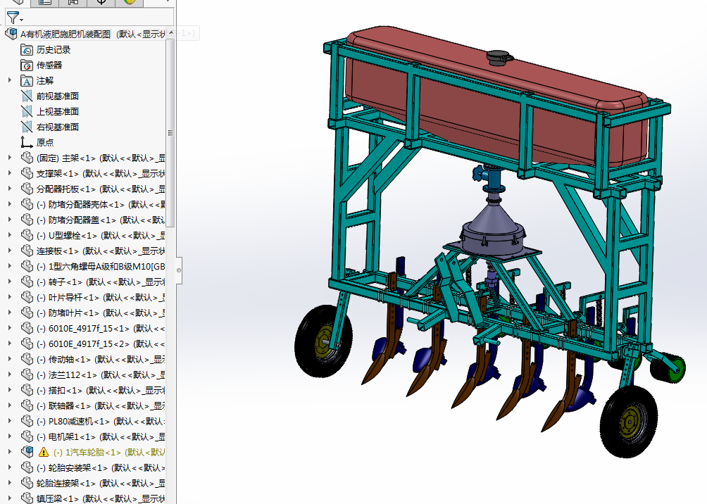The image size is (707, 504).
Task: Select the top-level assembly icon A有机液肥施肥机装配图
Action: 11,34
